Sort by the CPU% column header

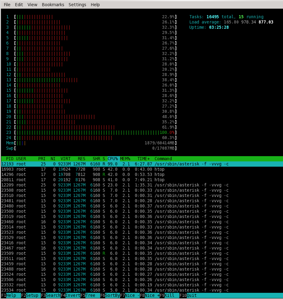113,159
